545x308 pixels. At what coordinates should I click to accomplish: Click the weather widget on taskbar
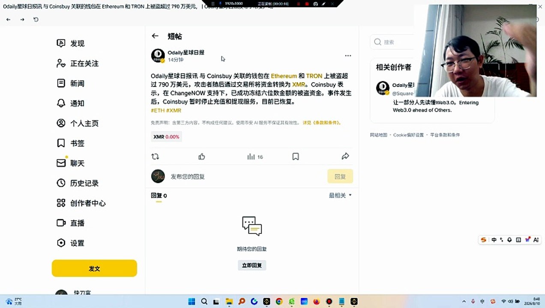pyautogui.click(x=13, y=301)
